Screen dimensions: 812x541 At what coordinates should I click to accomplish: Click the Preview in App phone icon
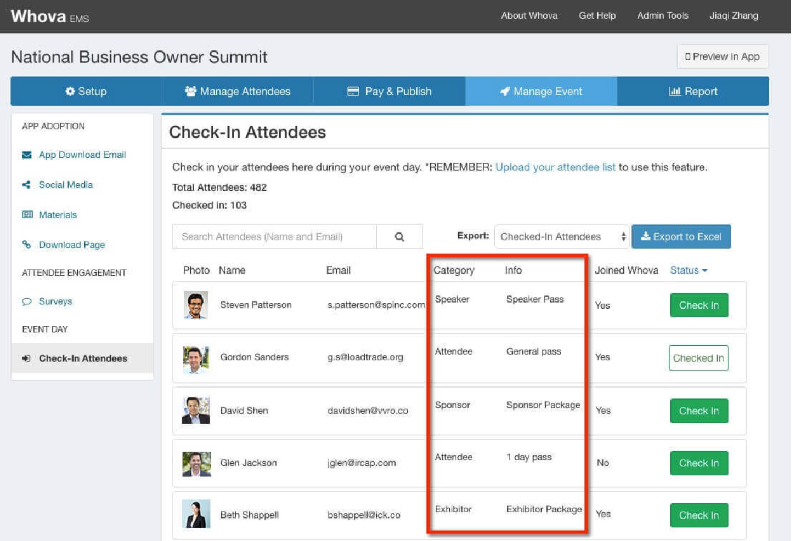pos(688,56)
